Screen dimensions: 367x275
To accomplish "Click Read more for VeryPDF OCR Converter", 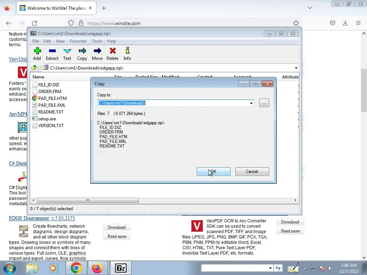I will [x=290, y=231].
